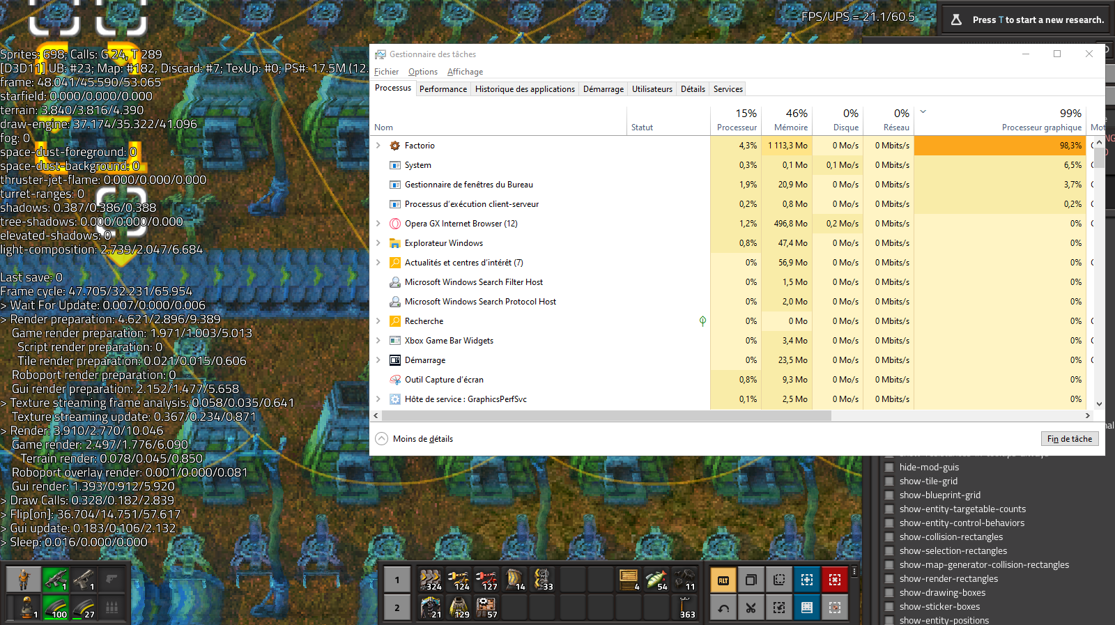
Task: Select red long-handed inserter in quickbar (127)
Action: click(x=486, y=580)
